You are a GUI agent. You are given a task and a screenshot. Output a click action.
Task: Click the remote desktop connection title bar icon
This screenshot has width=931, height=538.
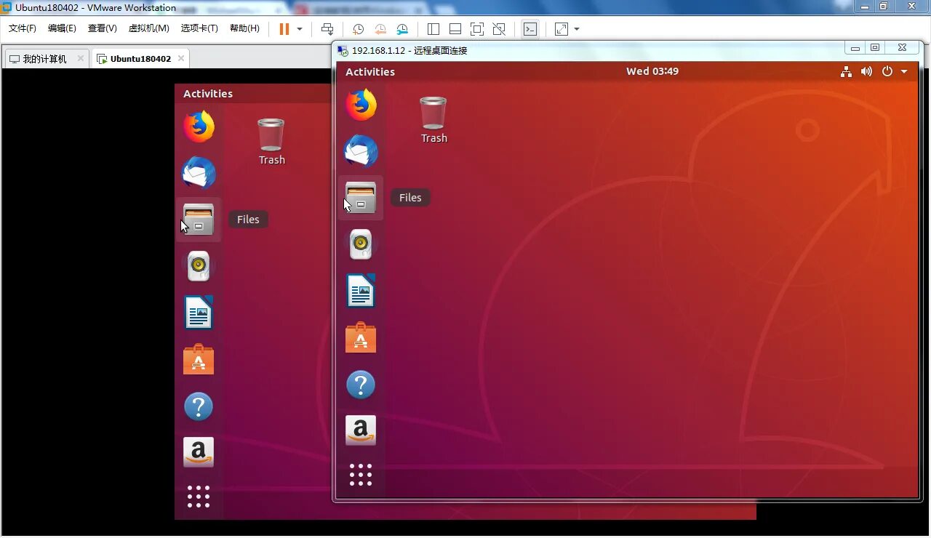(343, 50)
